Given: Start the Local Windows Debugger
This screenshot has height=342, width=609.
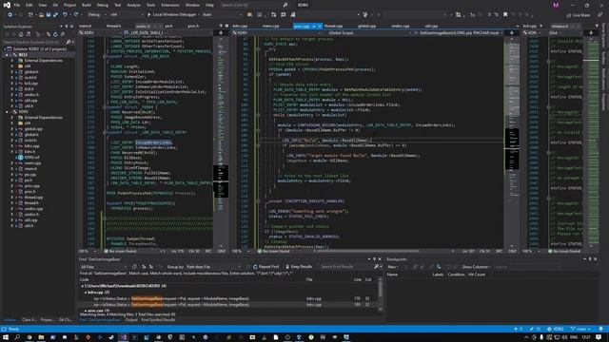Looking at the screenshot, I should (x=171, y=15).
